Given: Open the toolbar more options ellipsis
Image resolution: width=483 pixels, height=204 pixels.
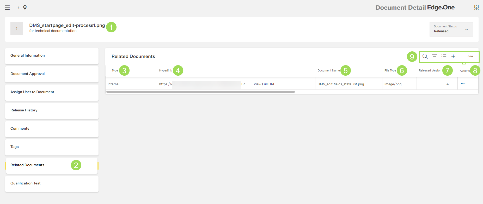Looking at the screenshot, I should (x=470, y=56).
